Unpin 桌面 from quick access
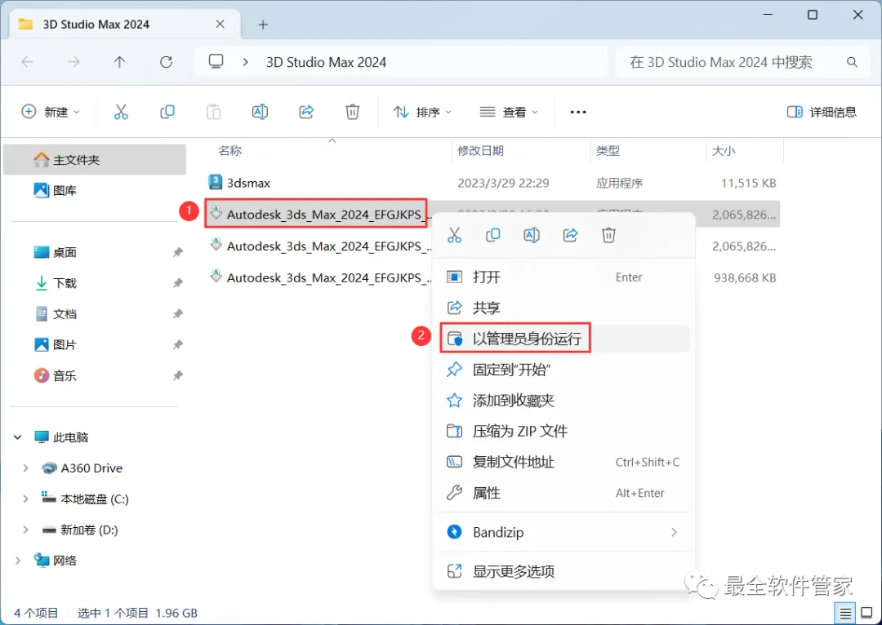The width and height of the screenshot is (882, 625). coord(178,252)
